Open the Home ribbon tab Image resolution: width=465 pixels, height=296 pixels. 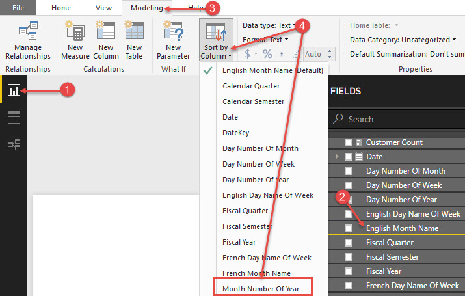click(61, 8)
